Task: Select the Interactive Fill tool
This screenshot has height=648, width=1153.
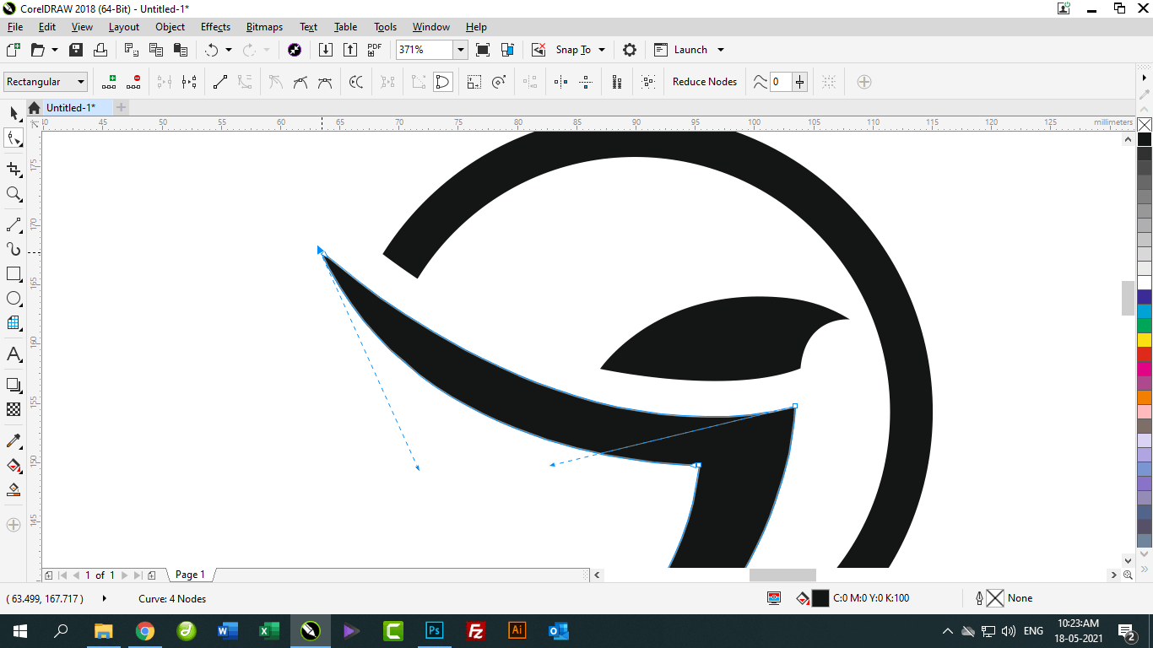Action: pyautogui.click(x=14, y=465)
